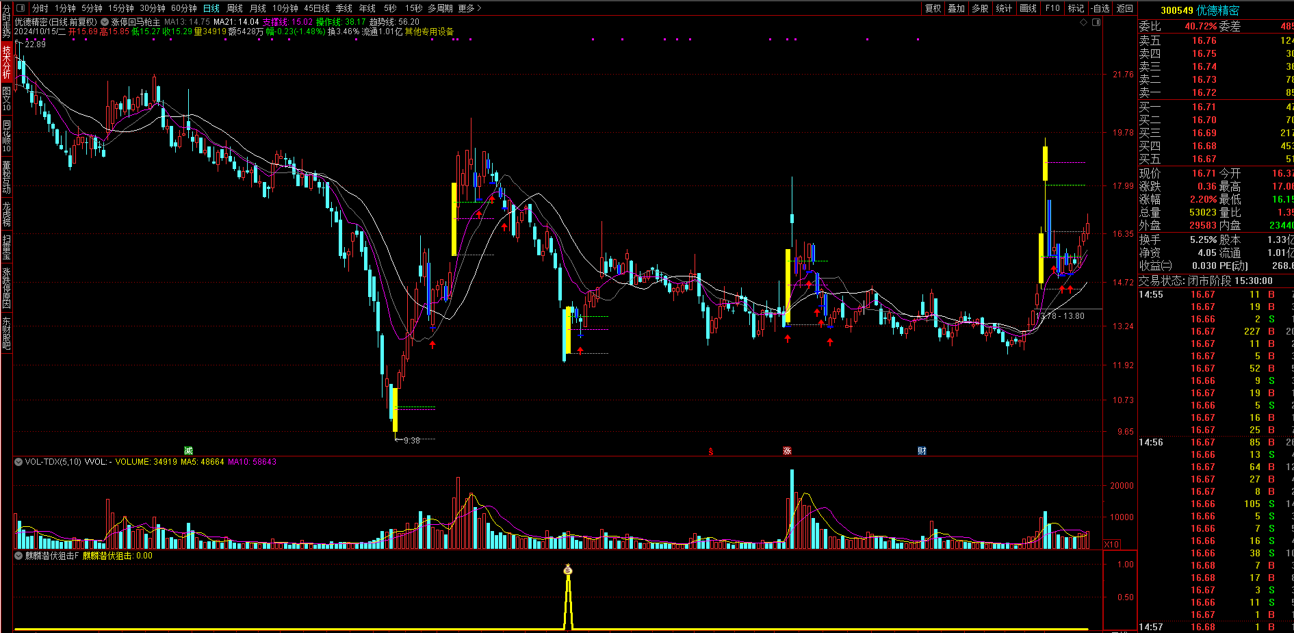The image size is (1294, 633).
Task: Click the red 涨 marker under the chart
Action: pyautogui.click(x=787, y=450)
